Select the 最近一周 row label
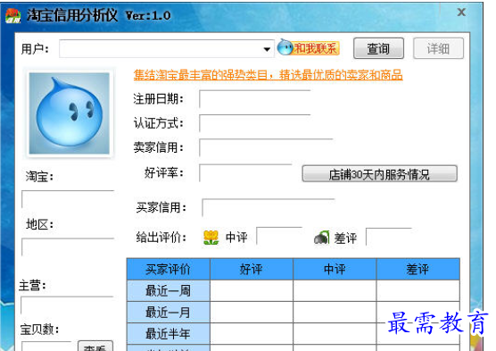Viewport: 496px width, 351px height. click(169, 290)
